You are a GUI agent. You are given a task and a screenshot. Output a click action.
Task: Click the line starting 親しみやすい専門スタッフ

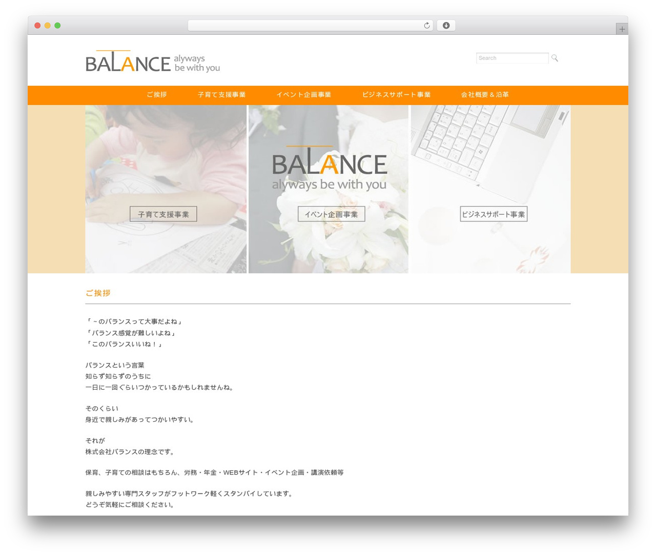point(190,494)
